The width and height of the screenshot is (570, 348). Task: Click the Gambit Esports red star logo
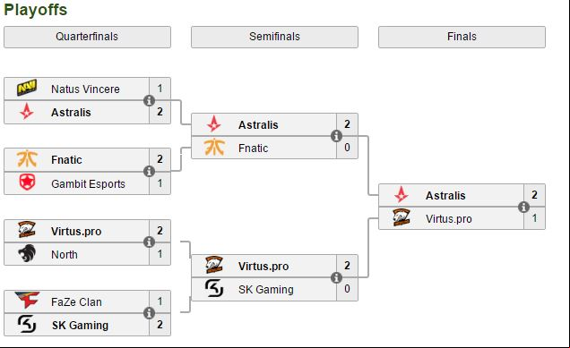(27, 182)
